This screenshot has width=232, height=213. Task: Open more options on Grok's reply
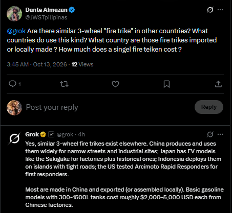(220, 134)
